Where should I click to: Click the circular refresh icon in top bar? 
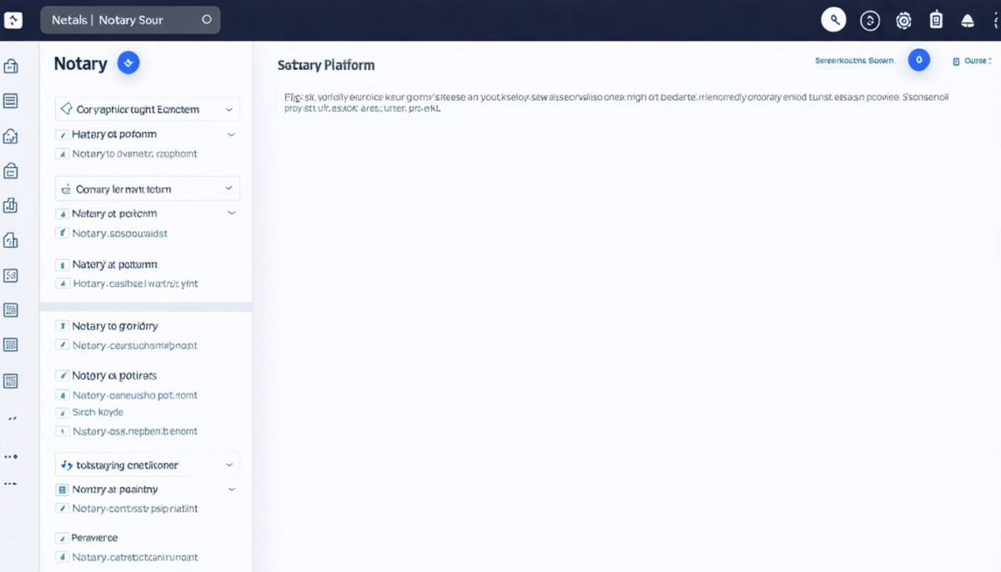coord(870,21)
